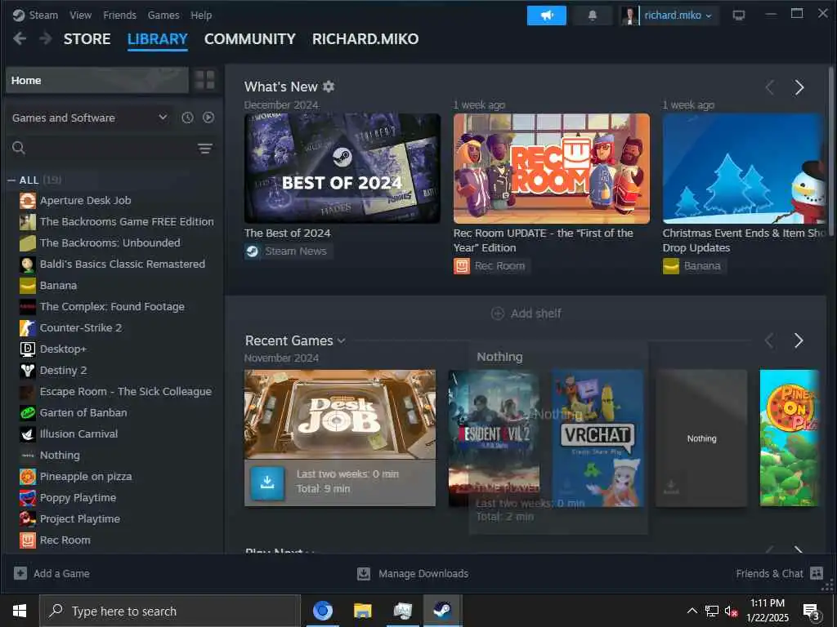Open the Friends menu
Viewport: 837px width, 627px height.
(x=119, y=15)
